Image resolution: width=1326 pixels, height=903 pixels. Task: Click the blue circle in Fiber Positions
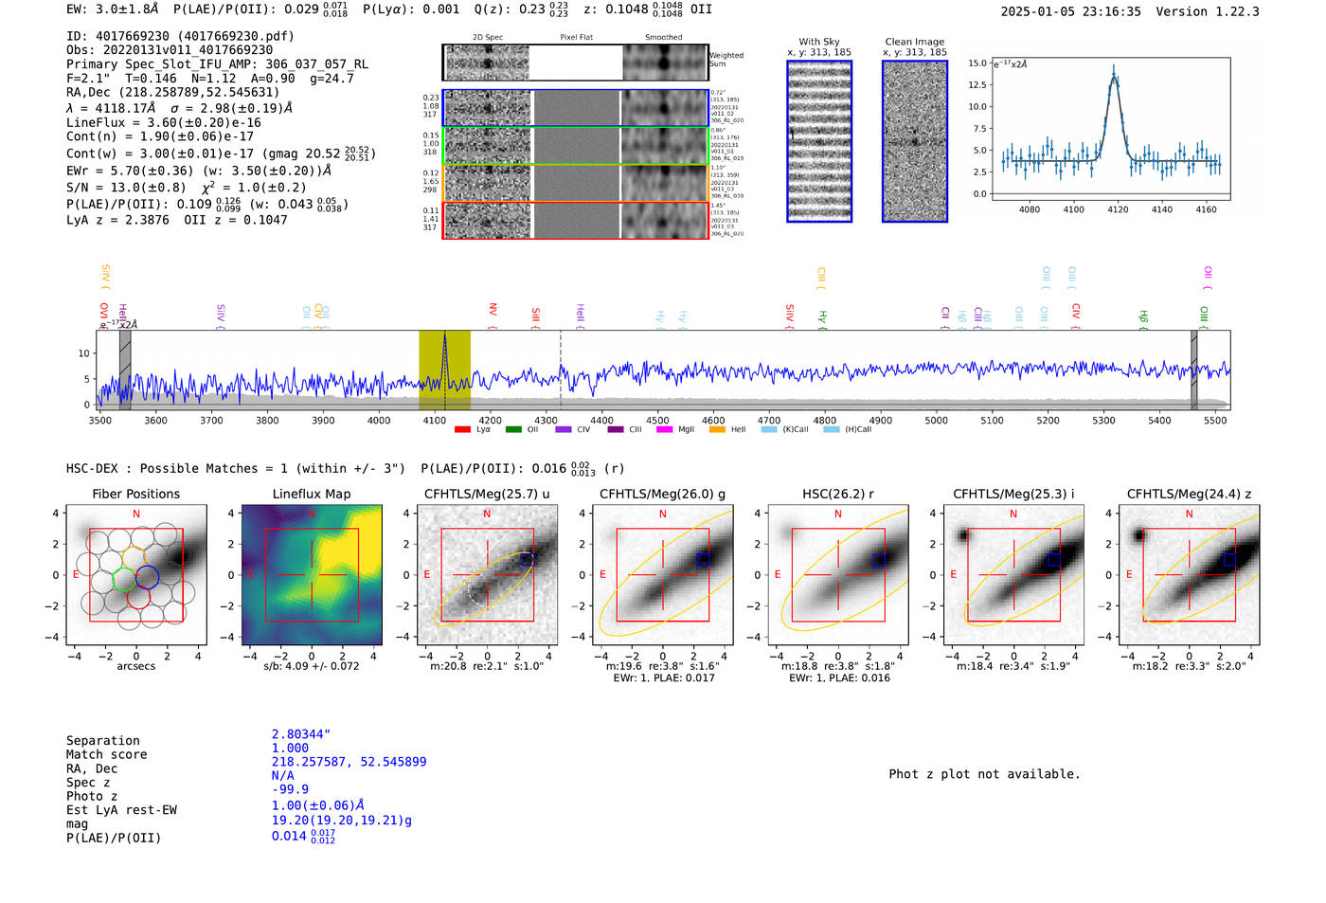[147, 576]
